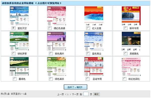
Task: Preview the 绿色梦想 golf template thumbnail
Action: point(19,41)
